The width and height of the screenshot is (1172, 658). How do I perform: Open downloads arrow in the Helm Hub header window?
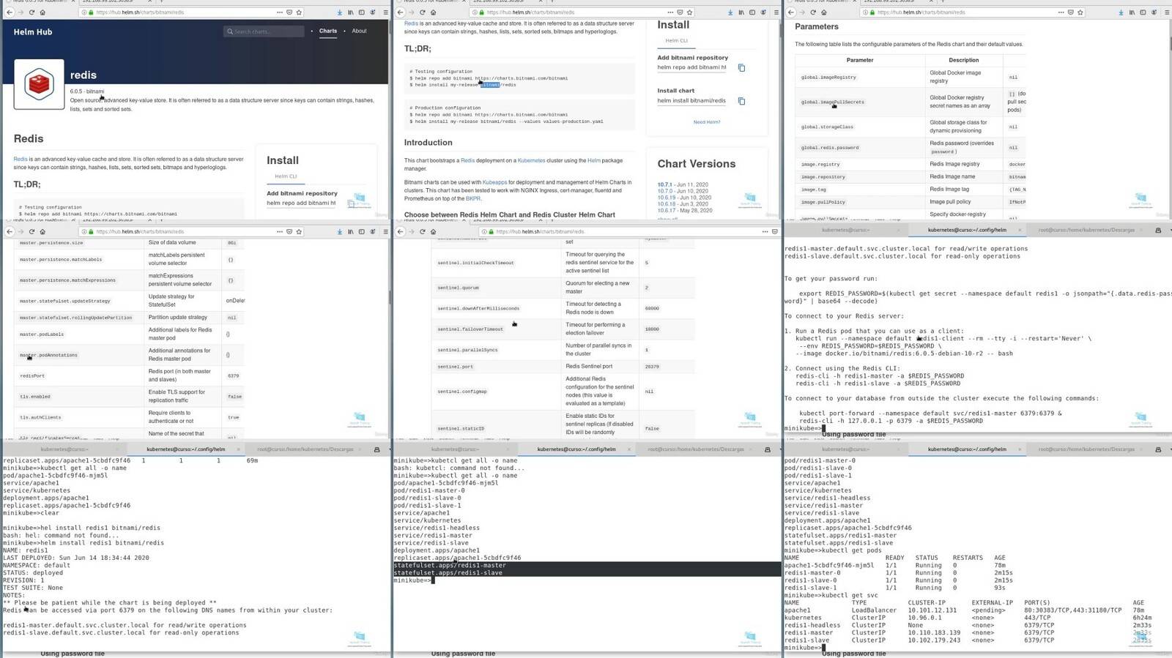(340, 12)
